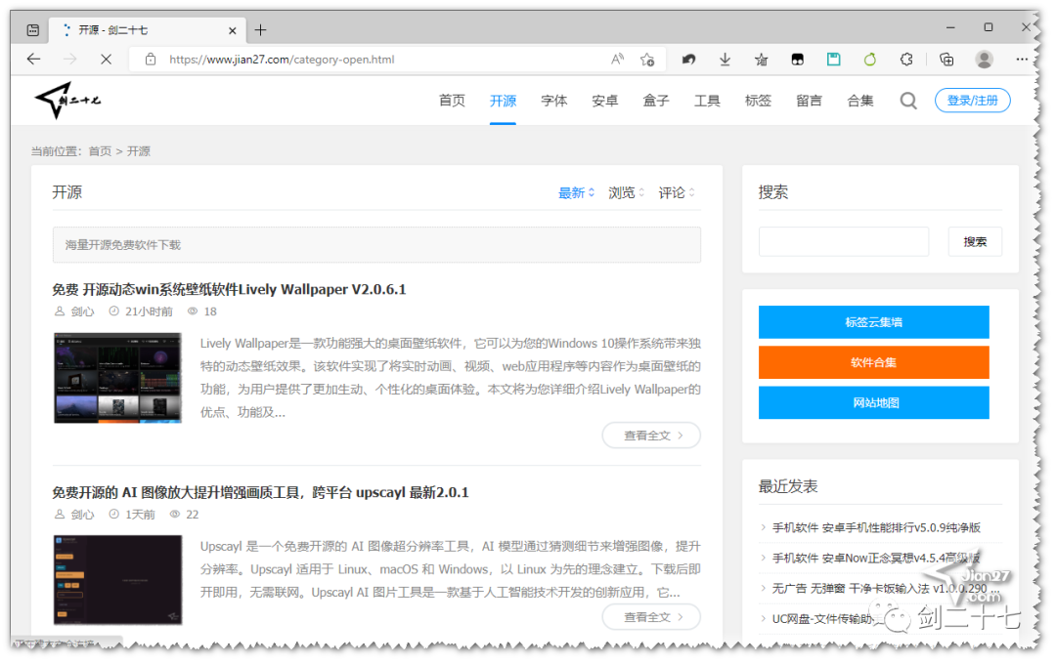
Task: Click the black mask extension icon
Action: (798, 60)
